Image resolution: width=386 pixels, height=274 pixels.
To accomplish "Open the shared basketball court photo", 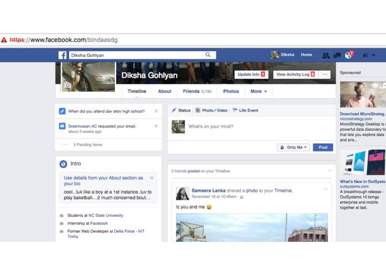I will tap(252, 227).
